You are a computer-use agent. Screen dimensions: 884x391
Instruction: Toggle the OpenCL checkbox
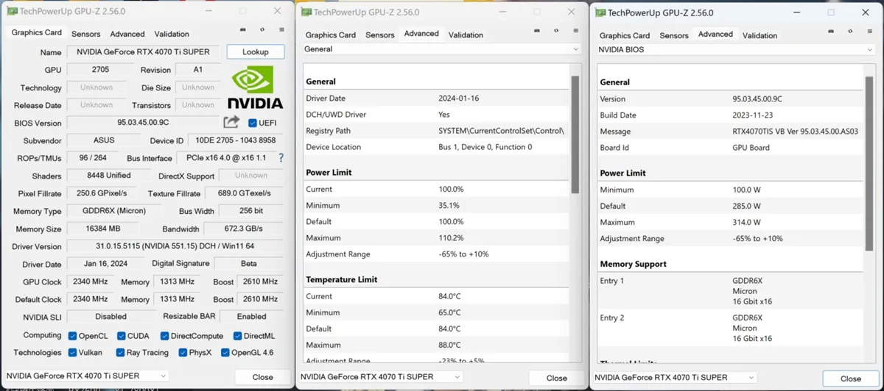[72, 336]
